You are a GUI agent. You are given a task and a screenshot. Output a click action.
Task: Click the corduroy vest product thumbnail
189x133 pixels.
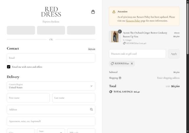point(115,36)
